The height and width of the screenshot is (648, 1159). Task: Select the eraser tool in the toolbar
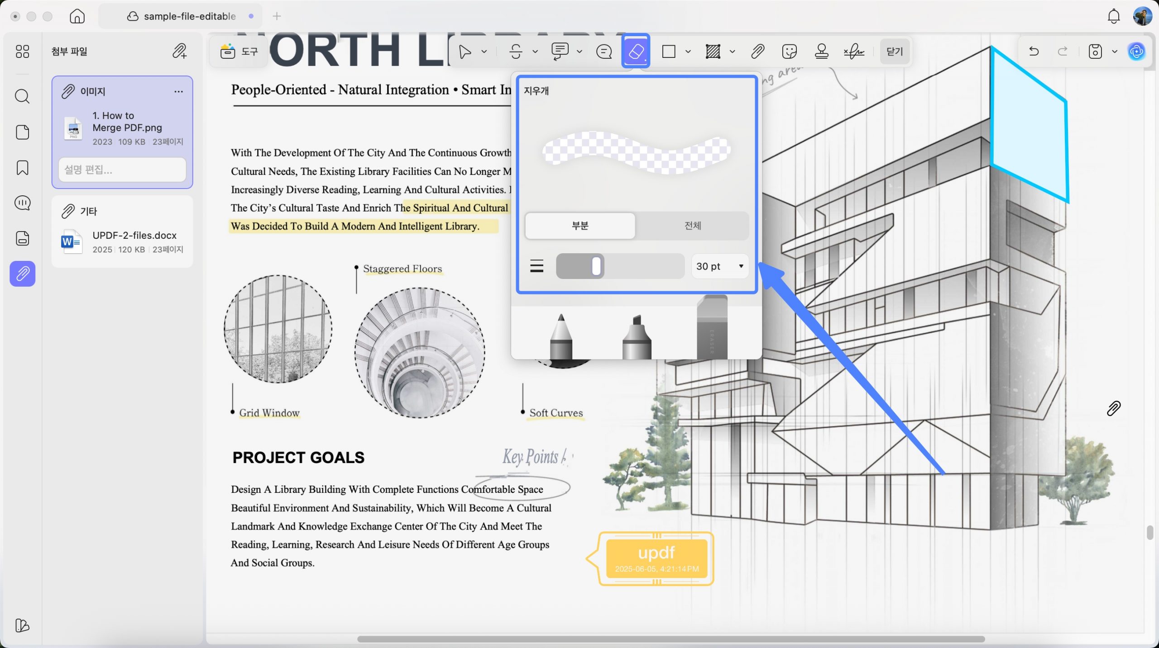(x=636, y=51)
